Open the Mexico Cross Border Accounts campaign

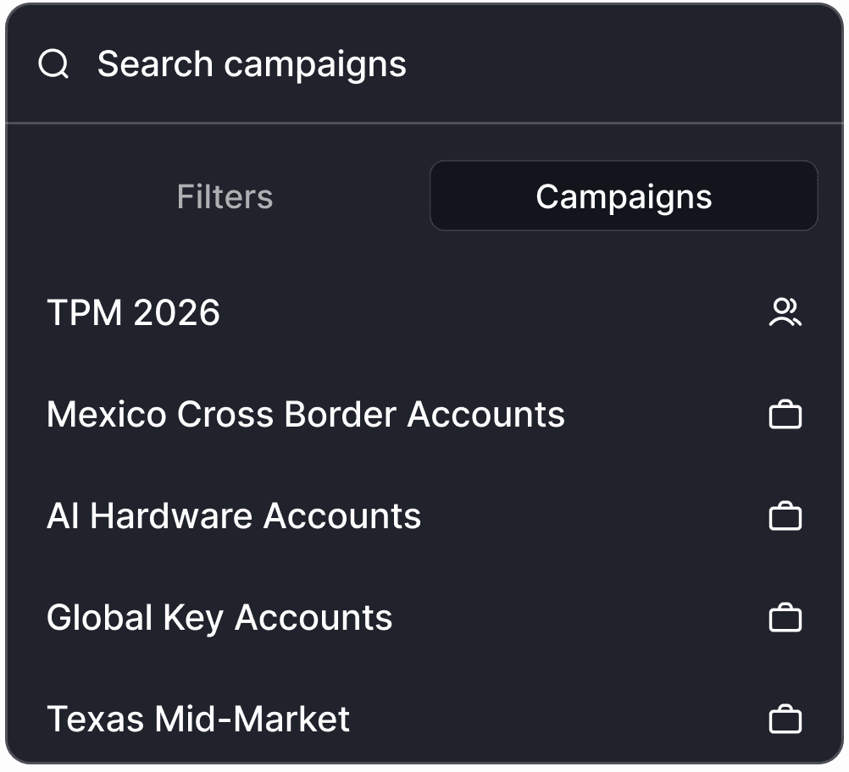[x=424, y=415]
